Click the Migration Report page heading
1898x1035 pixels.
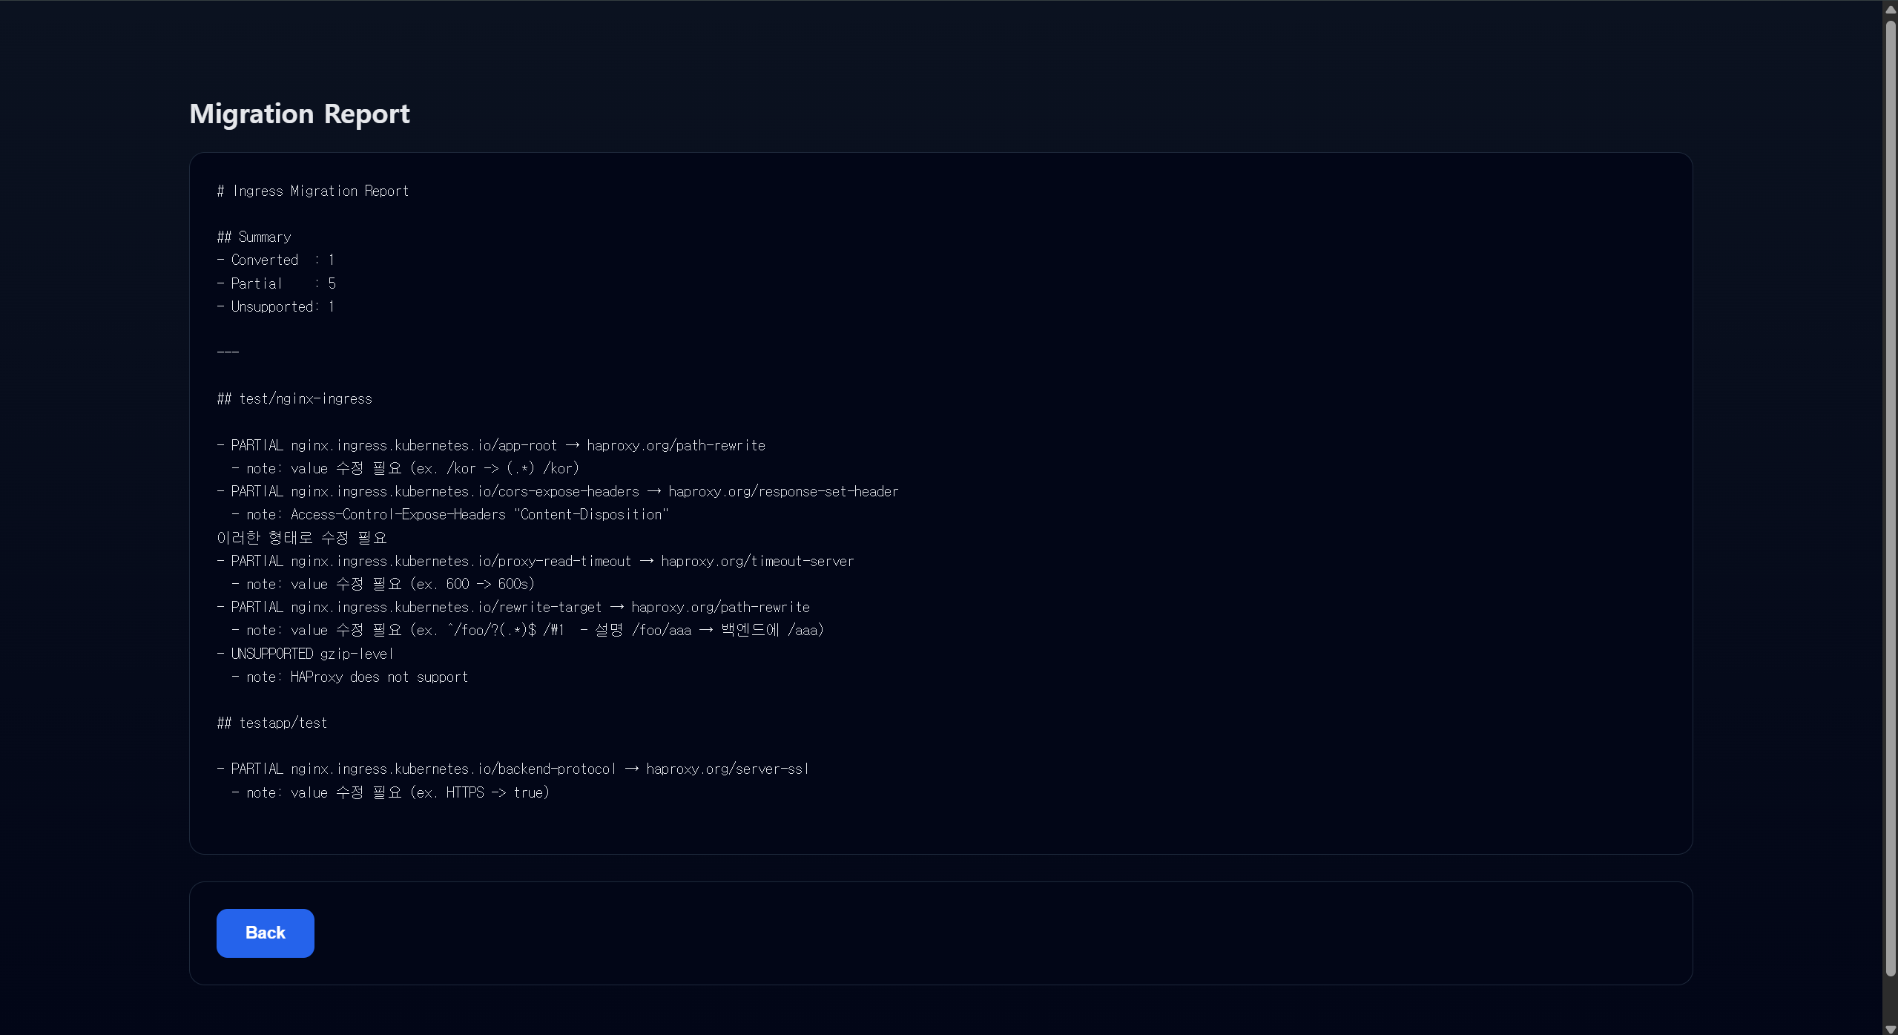point(299,114)
